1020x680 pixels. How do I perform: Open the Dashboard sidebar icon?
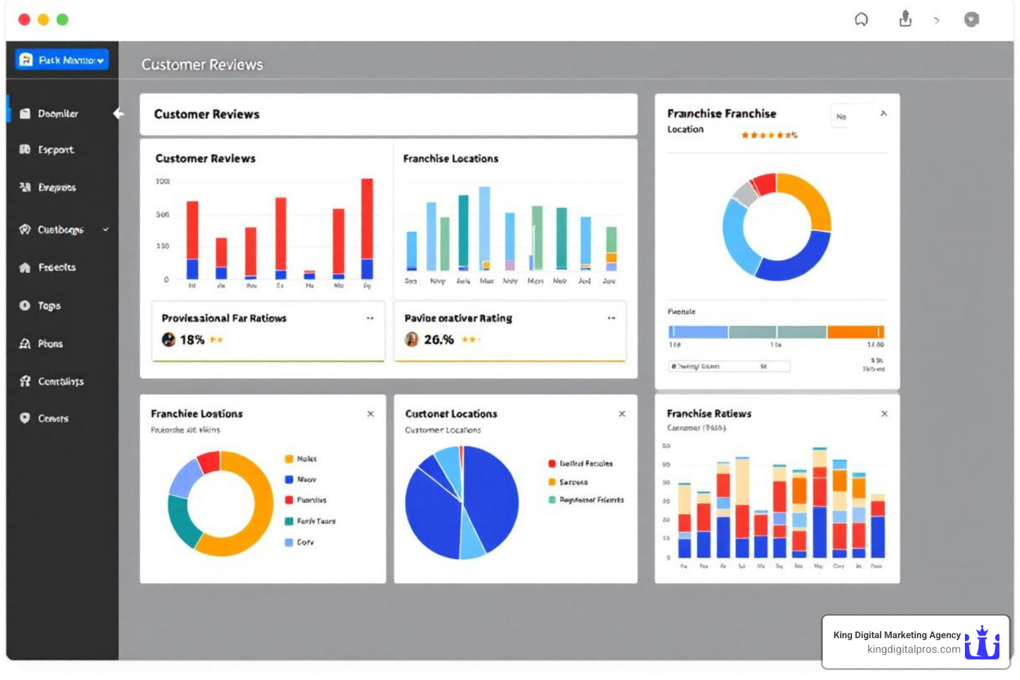click(x=25, y=114)
